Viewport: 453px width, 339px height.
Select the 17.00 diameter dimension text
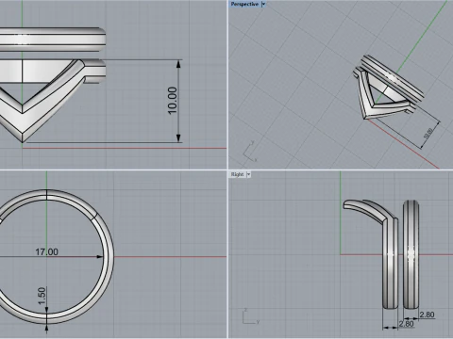46,252
